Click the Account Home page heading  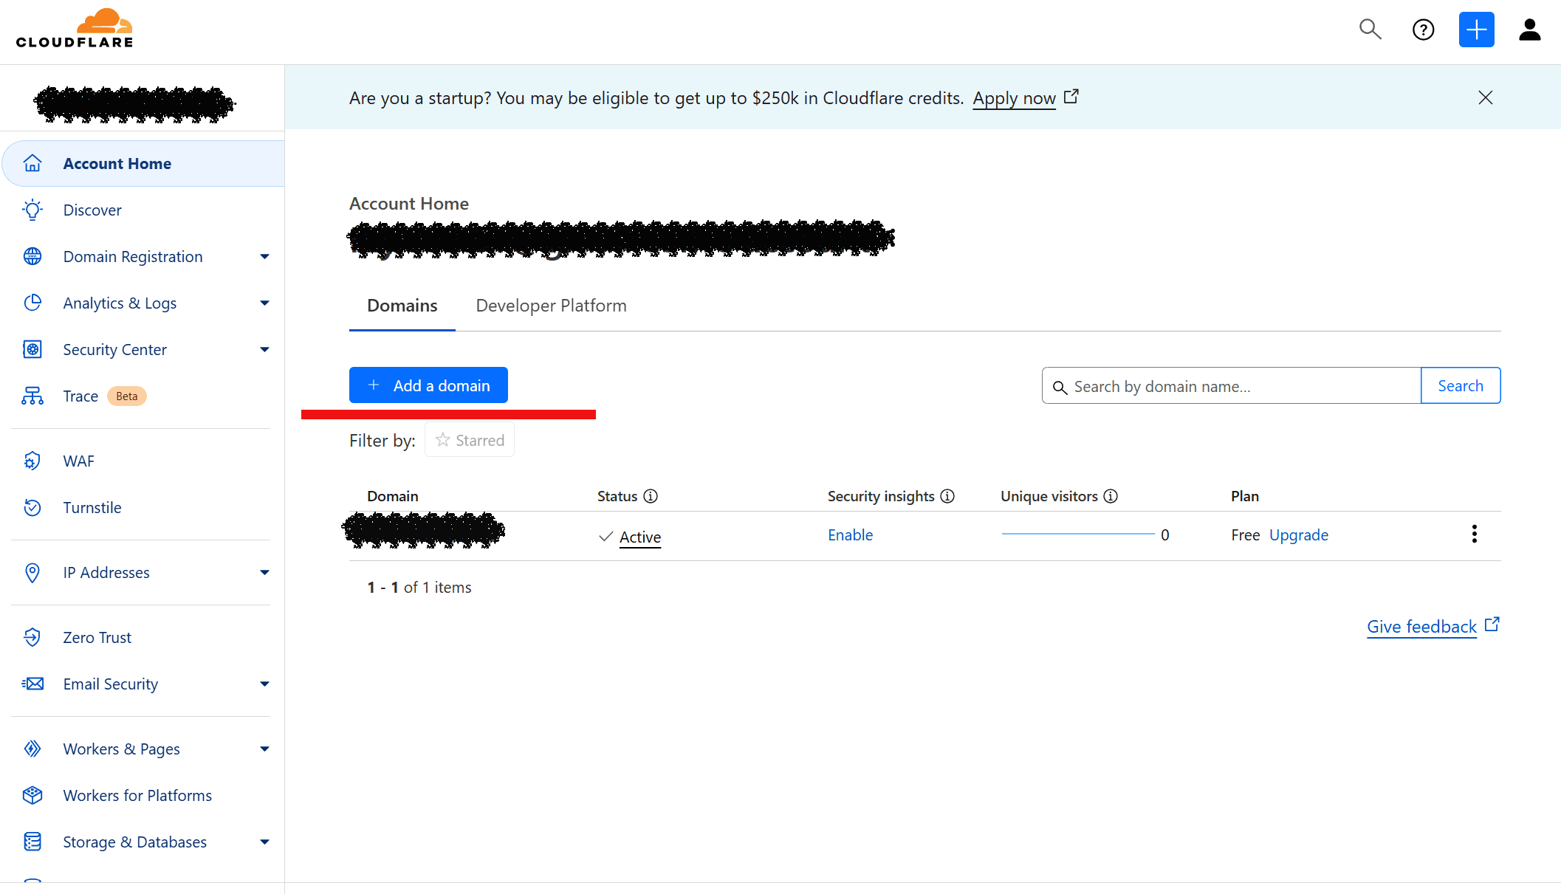[x=409, y=203]
